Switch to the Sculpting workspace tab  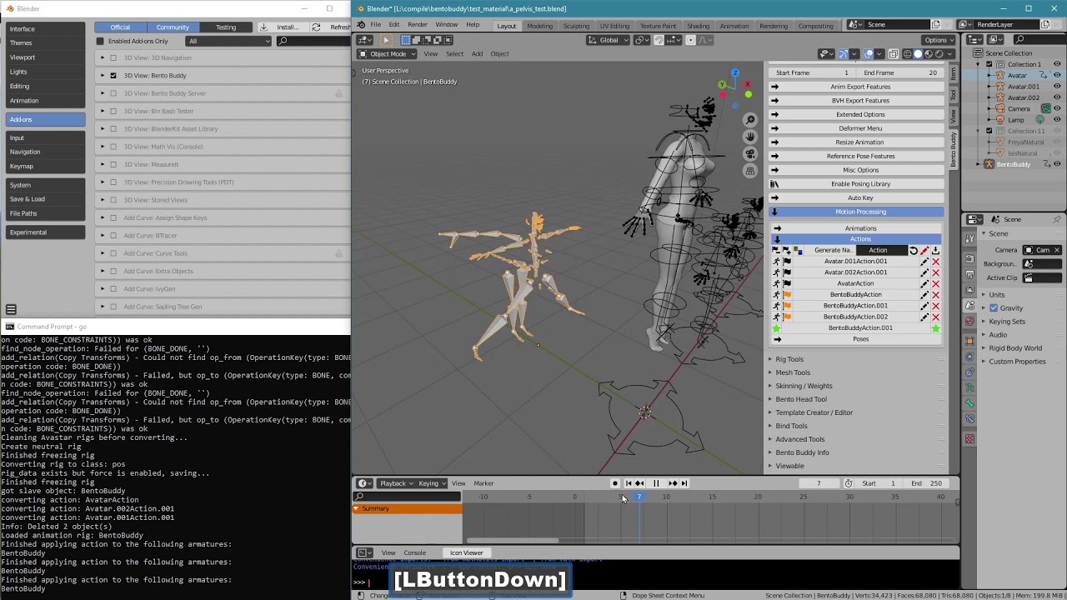click(576, 26)
